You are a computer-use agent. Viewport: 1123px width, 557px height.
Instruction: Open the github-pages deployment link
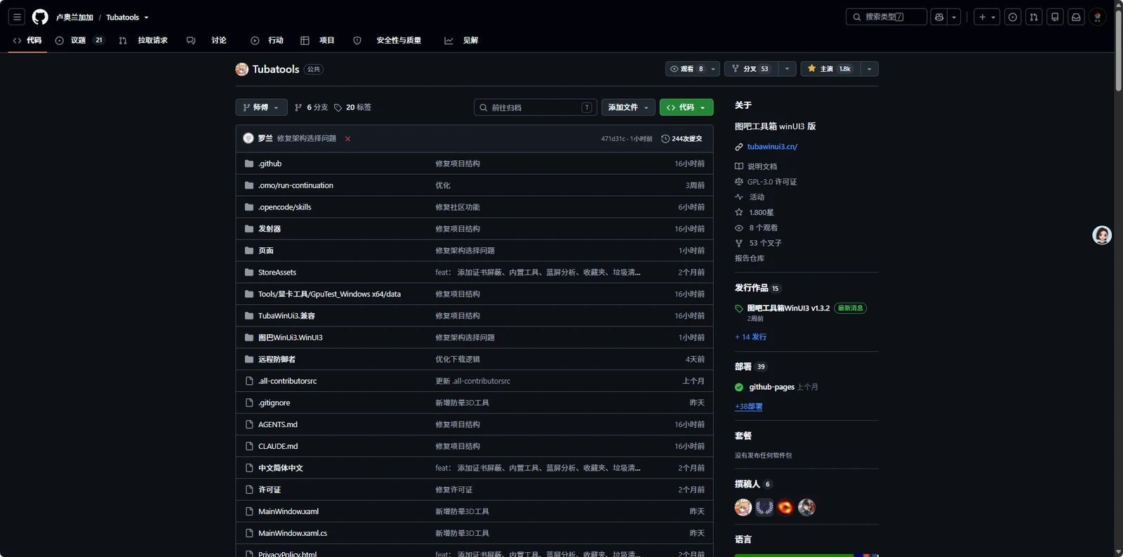772,387
